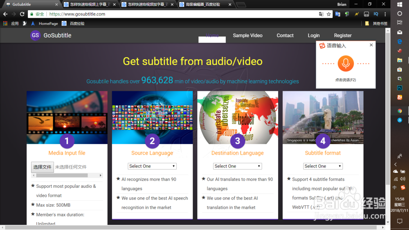Open Edge browser in taskbar
409x230 pixels.
[400, 41]
